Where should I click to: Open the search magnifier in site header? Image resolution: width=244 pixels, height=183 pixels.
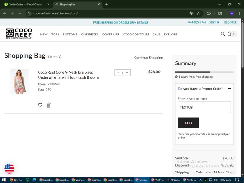[223, 34]
